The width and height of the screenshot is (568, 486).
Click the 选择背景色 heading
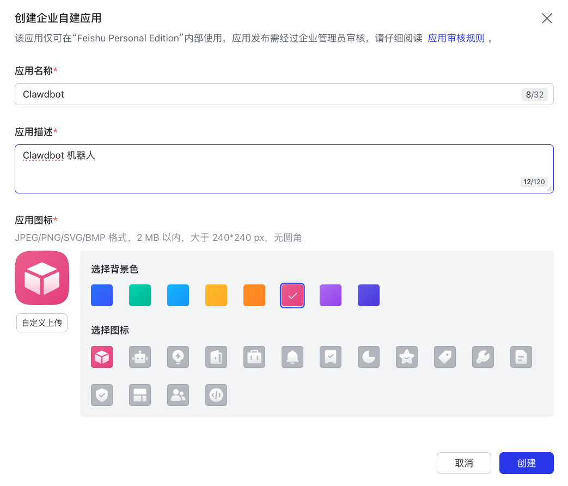(114, 269)
